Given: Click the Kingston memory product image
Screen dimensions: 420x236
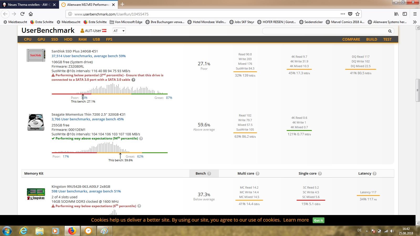Looking at the screenshot, I should click(x=36, y=194).
